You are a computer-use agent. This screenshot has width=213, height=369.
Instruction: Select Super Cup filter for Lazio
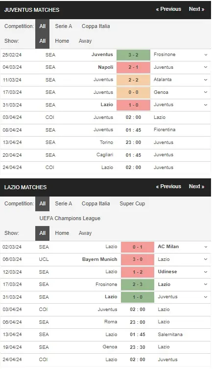[132, 204]
